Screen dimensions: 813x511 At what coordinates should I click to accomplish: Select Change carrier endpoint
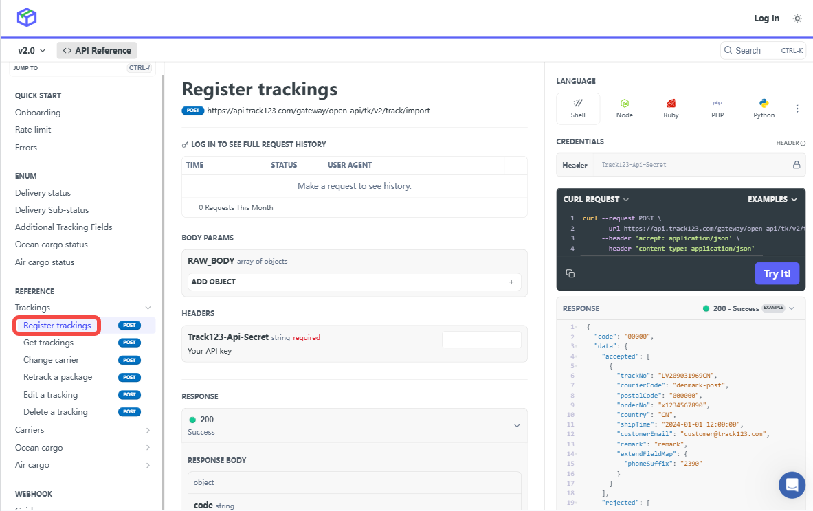click(51, 360)
